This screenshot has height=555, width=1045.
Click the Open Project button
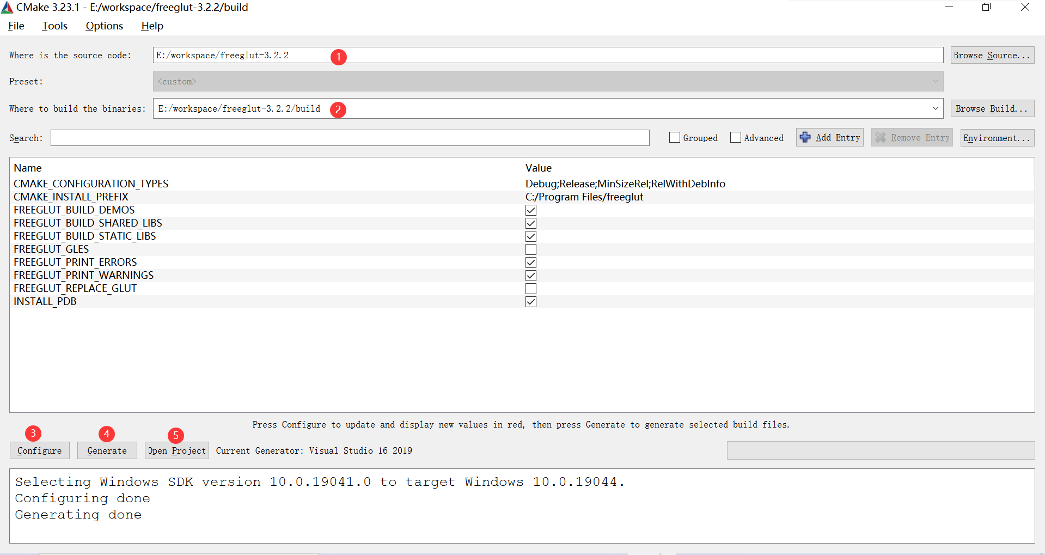[176, 450]
